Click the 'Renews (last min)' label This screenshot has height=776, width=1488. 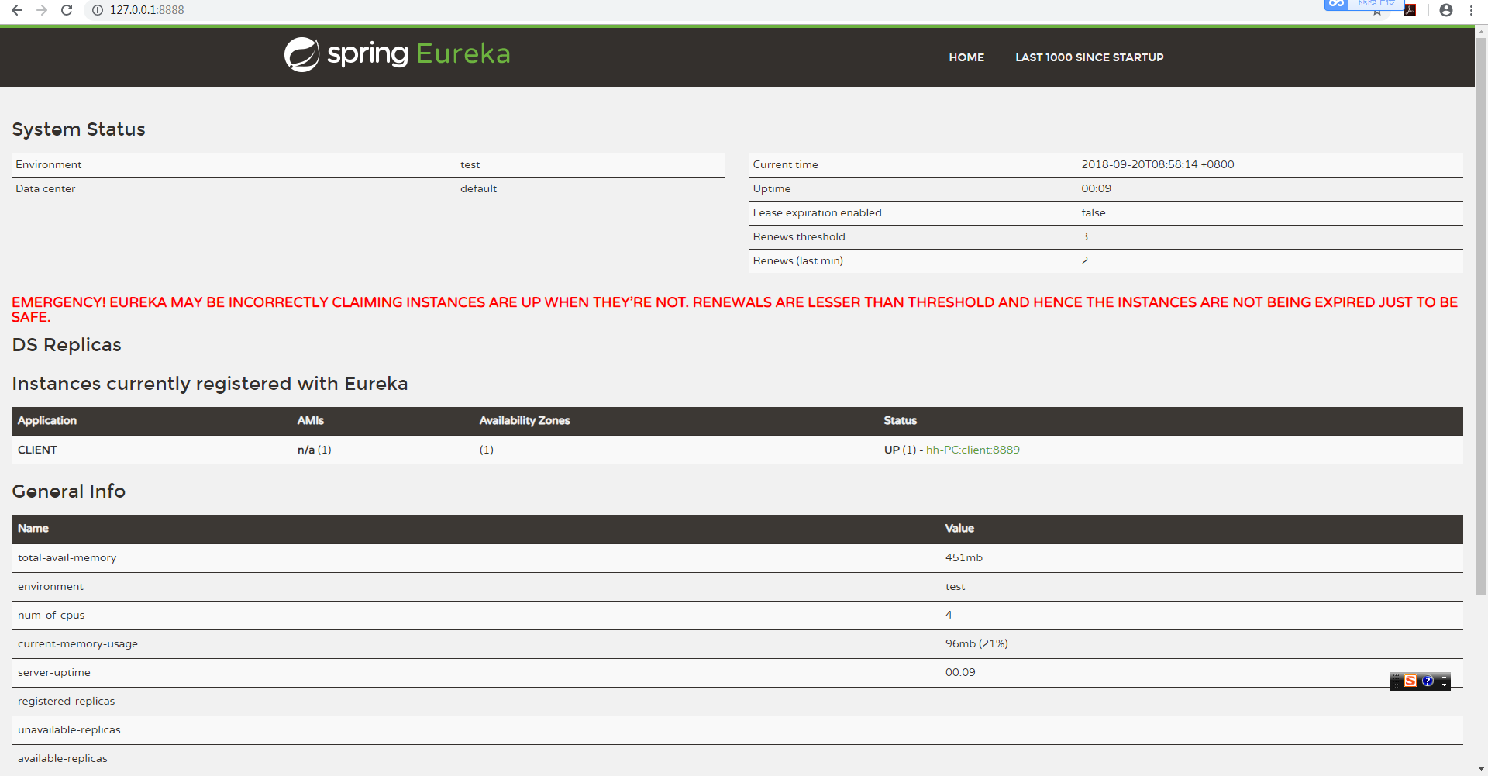(797, 260)
